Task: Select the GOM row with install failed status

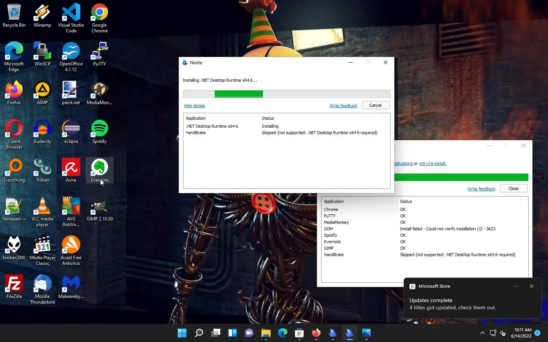Action: pyautogui.click(x=424, y=229)
